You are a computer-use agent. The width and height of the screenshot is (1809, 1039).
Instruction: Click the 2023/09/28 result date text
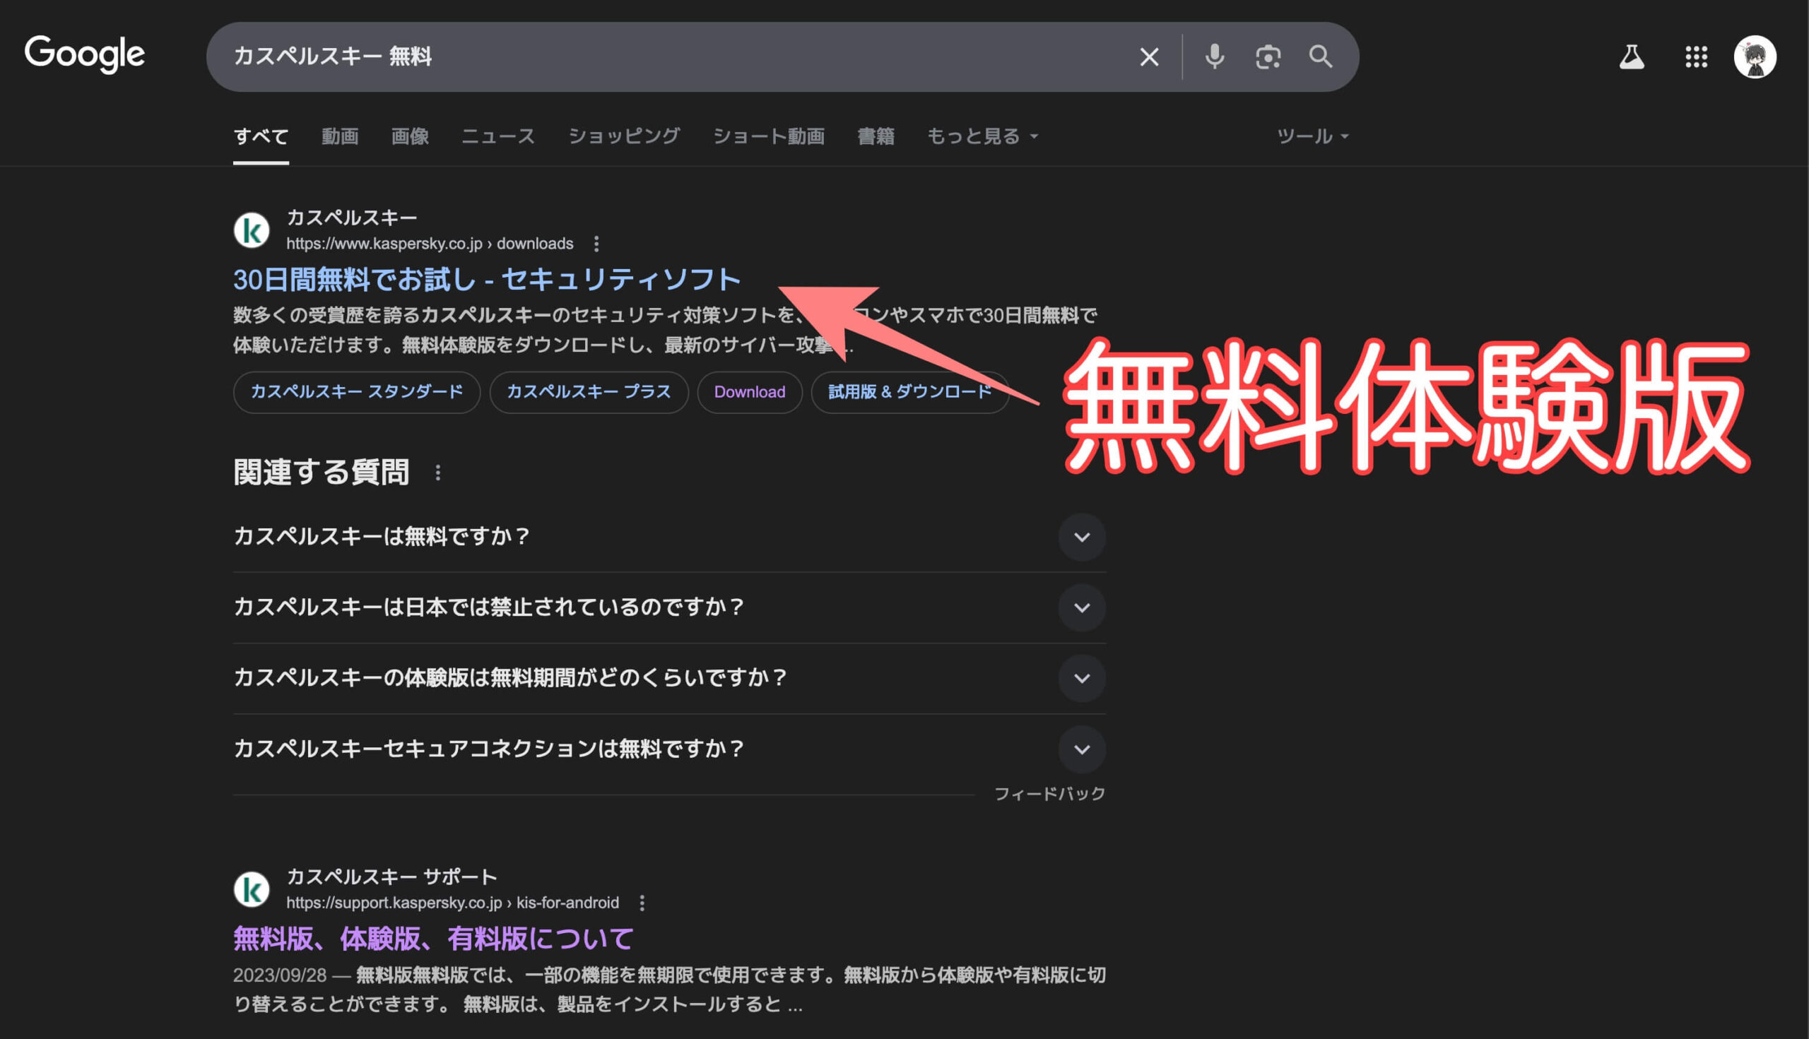[x=280, y=975]
